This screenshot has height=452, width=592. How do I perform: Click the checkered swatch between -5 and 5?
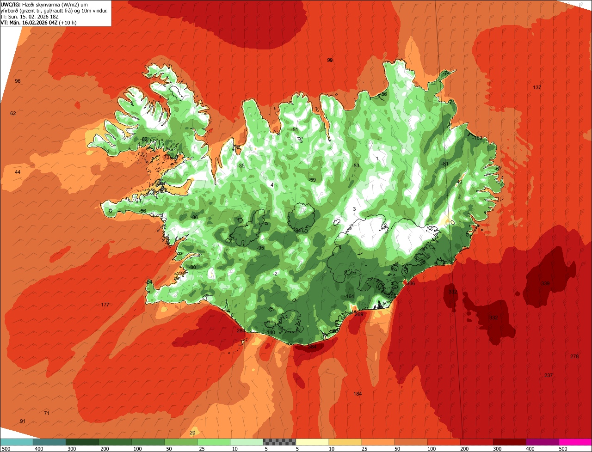point(279,442)
